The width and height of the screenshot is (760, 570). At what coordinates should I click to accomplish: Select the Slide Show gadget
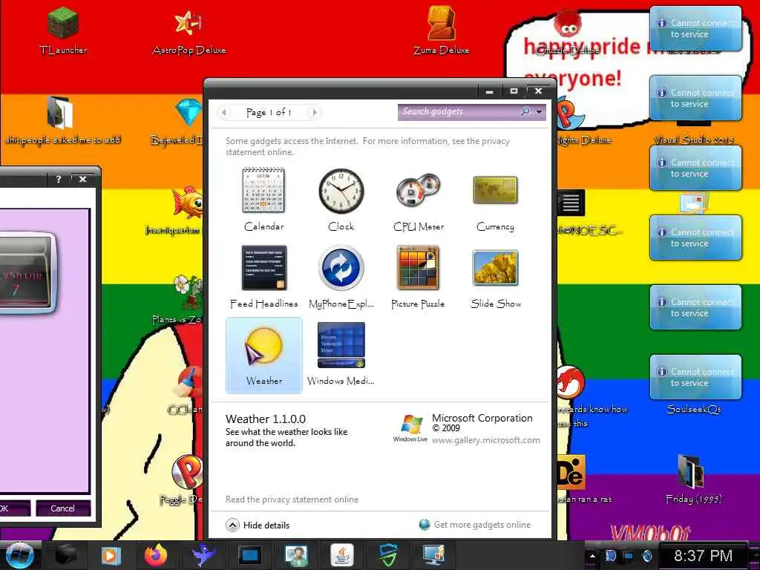495,278
